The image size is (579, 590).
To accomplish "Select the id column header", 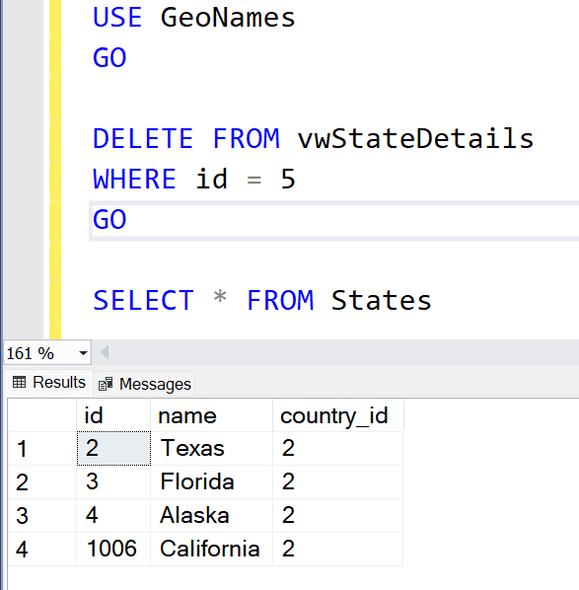I will click(113, 415).
